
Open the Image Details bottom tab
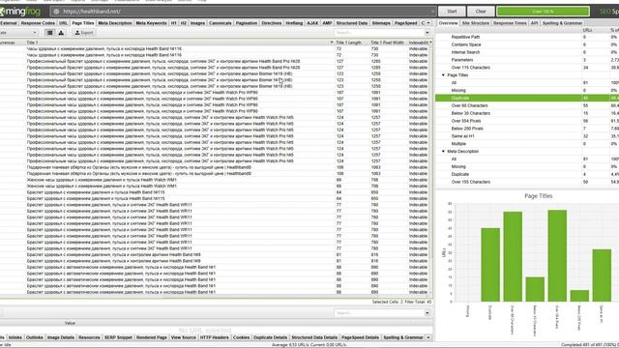point(60,337)
